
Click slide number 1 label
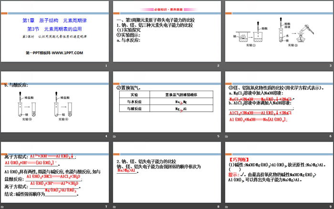[106, 66]
